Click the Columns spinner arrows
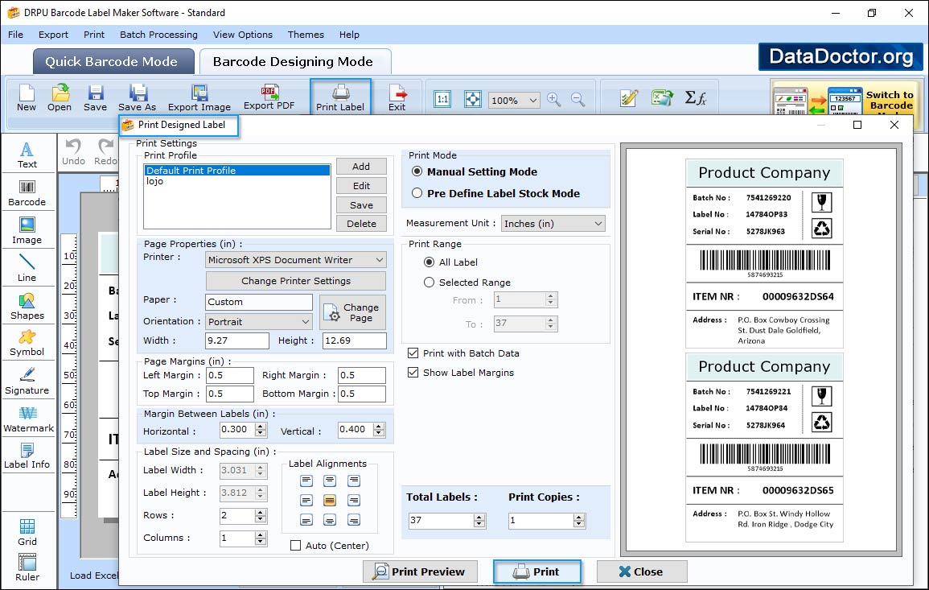The image size is (929, 590). pos(261,538)
